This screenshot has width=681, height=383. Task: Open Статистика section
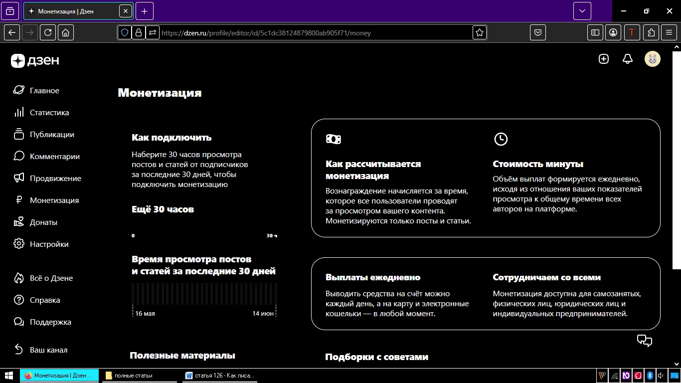point(42,112)
